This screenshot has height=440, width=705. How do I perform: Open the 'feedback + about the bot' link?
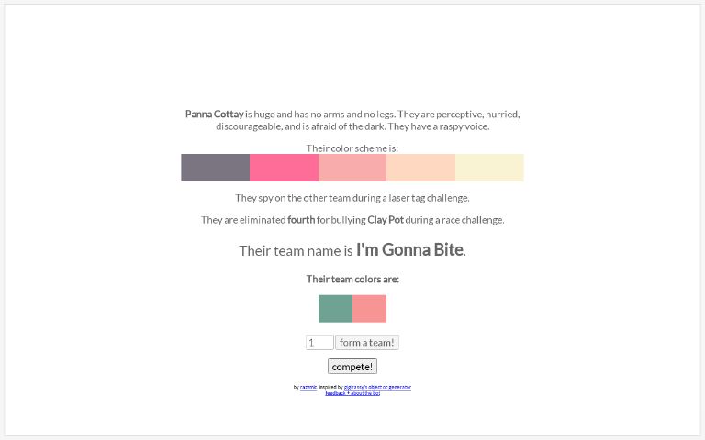click(x=352, y=393)
